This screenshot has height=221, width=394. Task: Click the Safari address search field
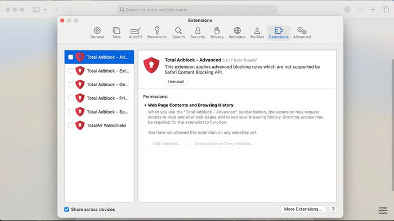[197, 10]
